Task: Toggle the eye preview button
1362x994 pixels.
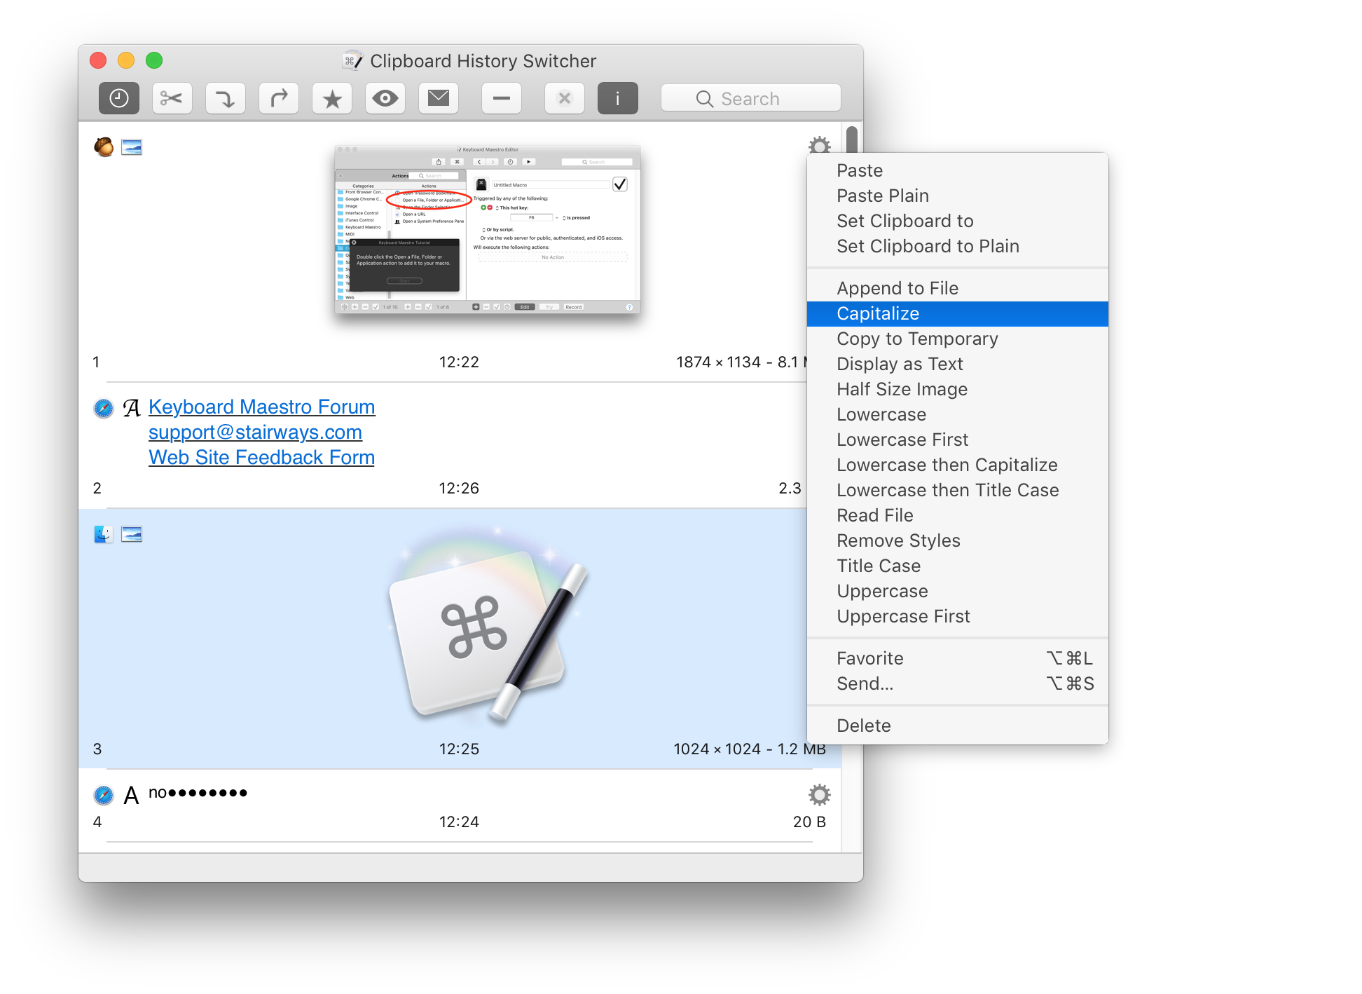Action: coord(385,98)
